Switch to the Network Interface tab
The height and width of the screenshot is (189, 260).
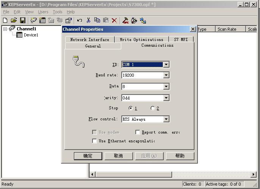(90, 39)
